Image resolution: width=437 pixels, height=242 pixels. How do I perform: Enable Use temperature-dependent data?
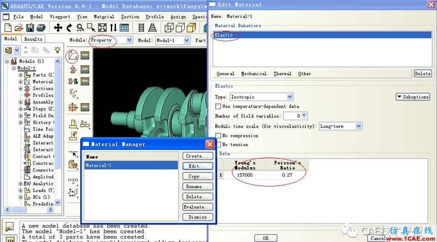(218, 107)
